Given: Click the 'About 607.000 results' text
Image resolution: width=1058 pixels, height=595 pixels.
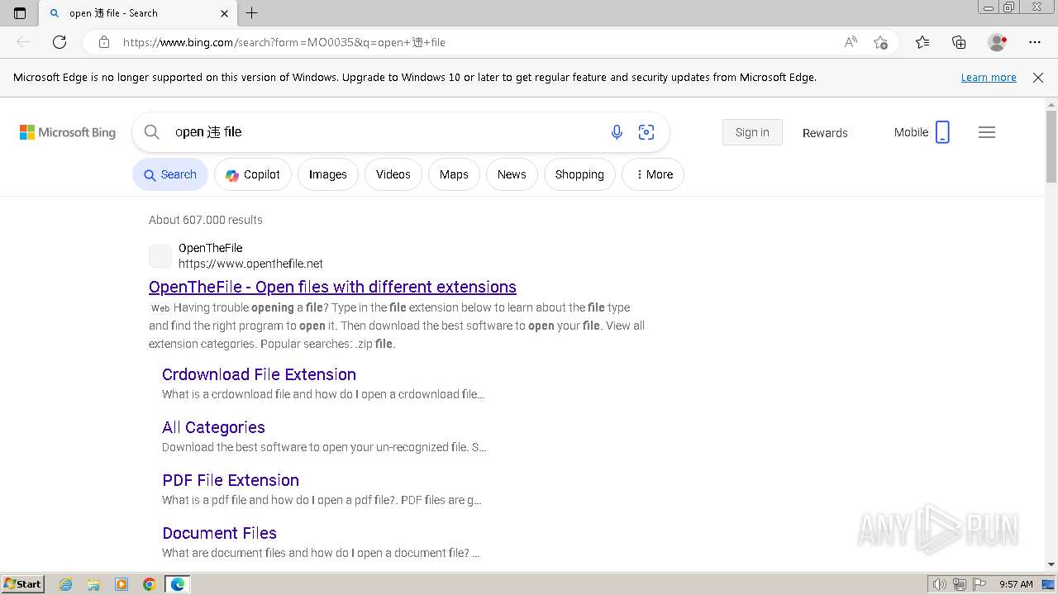Looking at the screenshot, I should coord(206,220).
